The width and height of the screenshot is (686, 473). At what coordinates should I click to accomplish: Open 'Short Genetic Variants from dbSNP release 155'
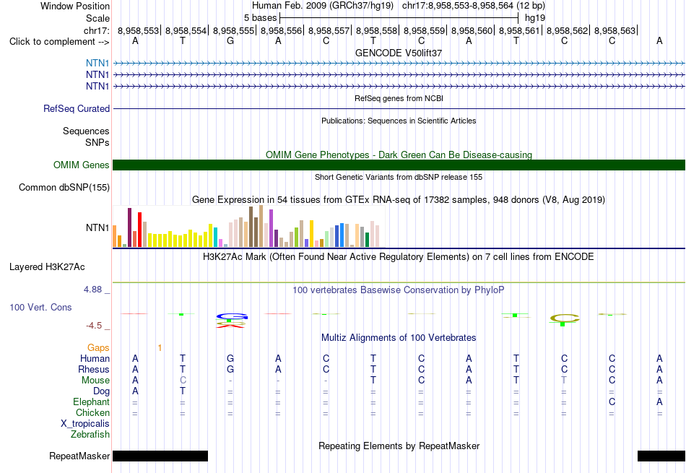pyautogui.click(x=399, y=177)
